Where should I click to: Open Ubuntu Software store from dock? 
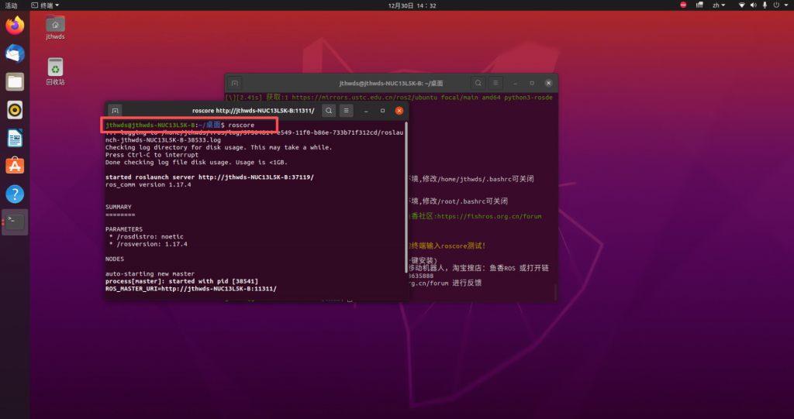pos(15,166)
